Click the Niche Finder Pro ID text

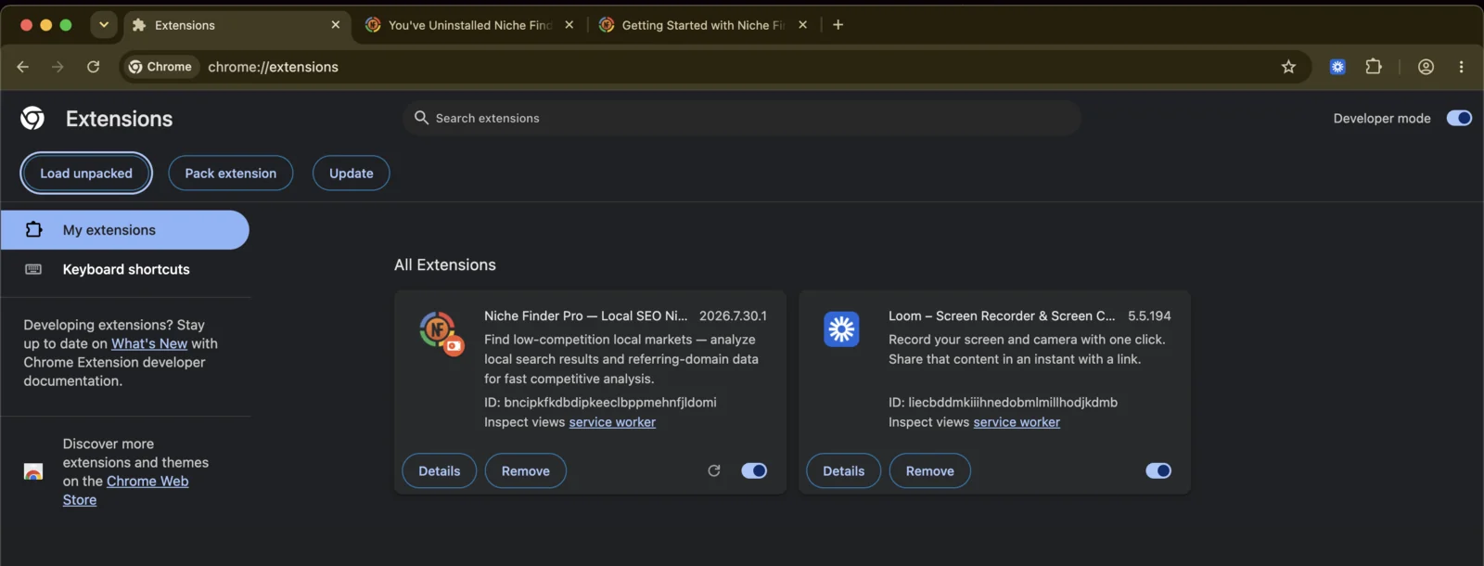(600, 403)
